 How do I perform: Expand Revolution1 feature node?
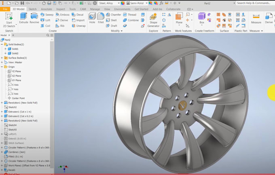(2, 103)
